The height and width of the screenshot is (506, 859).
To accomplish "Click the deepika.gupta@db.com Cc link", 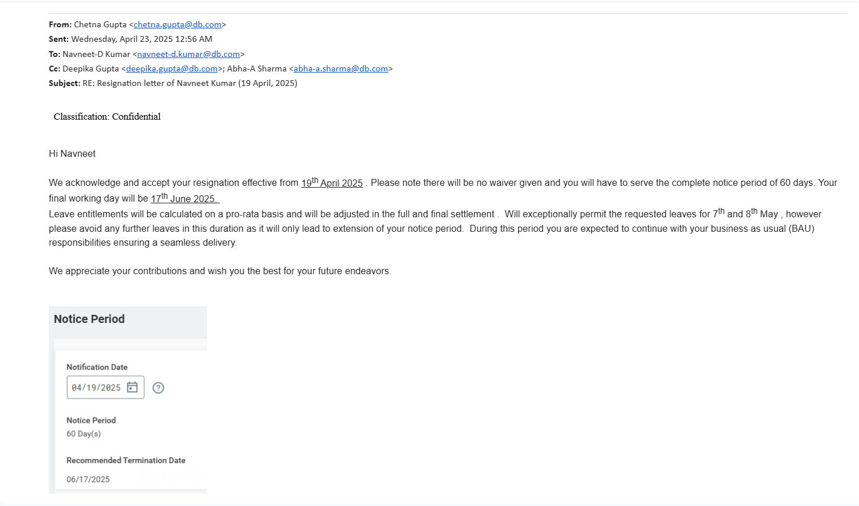I will tap(172, 69).
